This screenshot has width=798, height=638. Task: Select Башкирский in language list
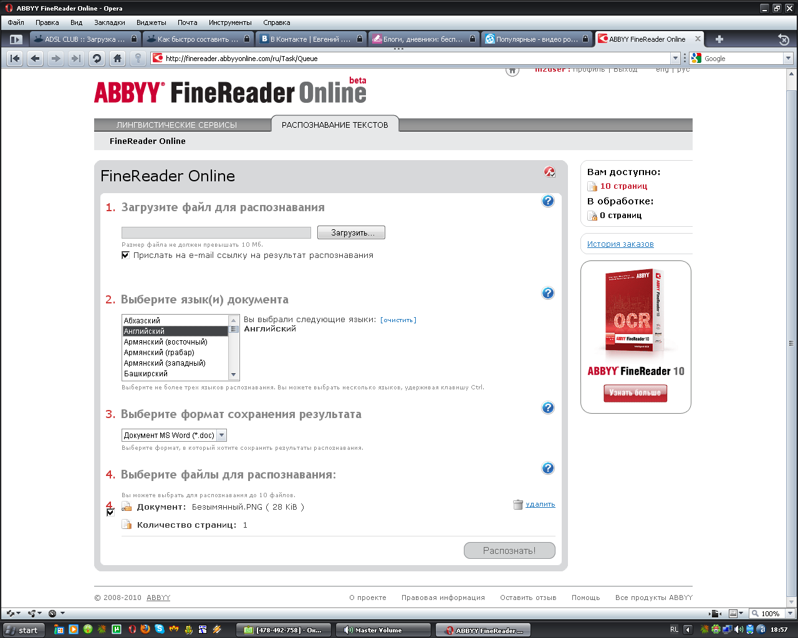click(176, 373)
